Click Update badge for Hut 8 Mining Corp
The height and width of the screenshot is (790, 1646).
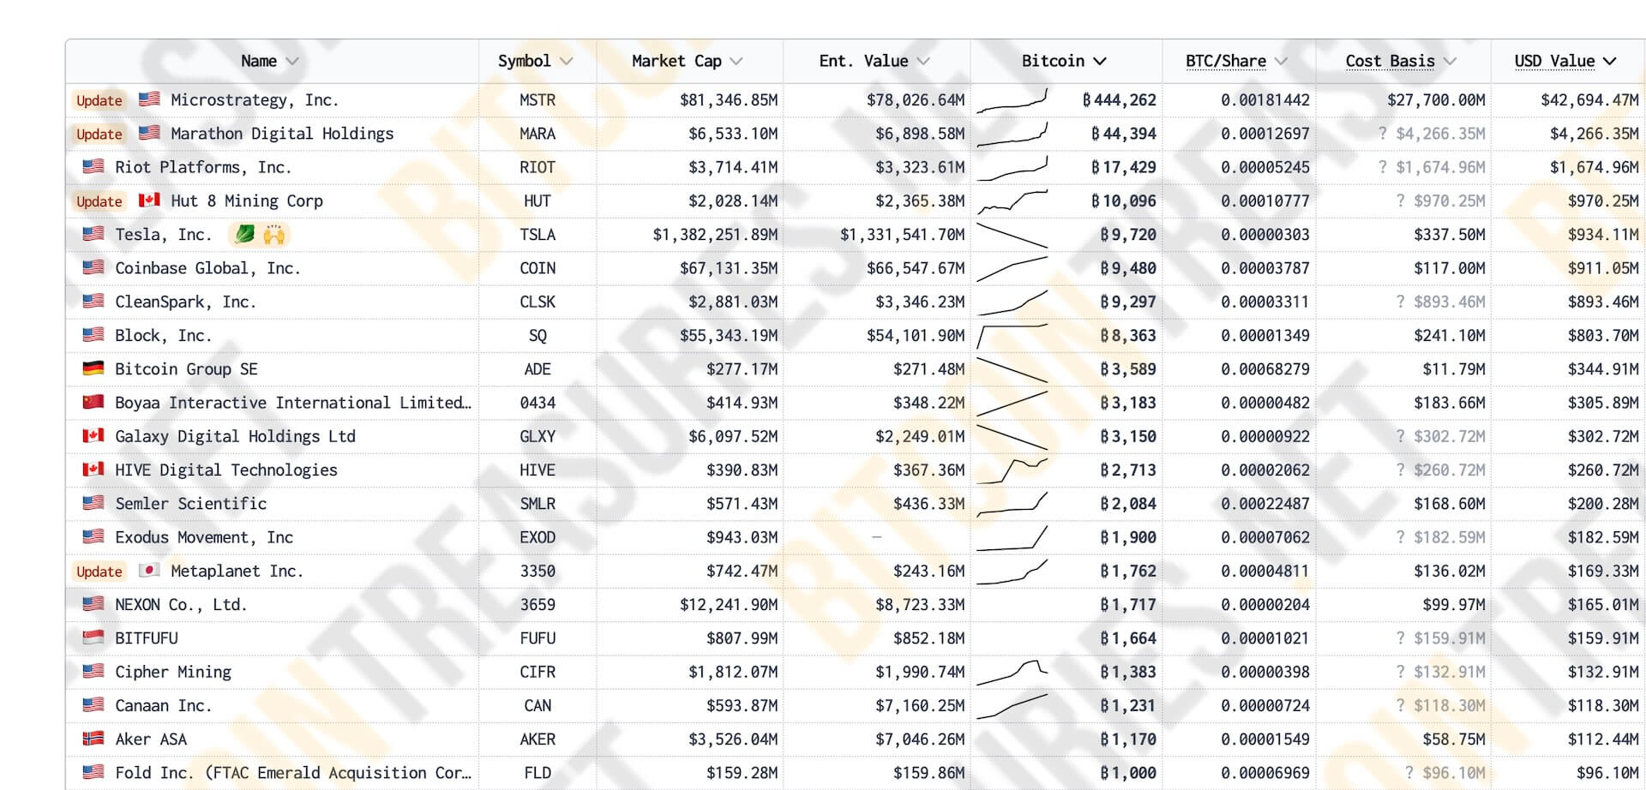[x=99, y=201]
